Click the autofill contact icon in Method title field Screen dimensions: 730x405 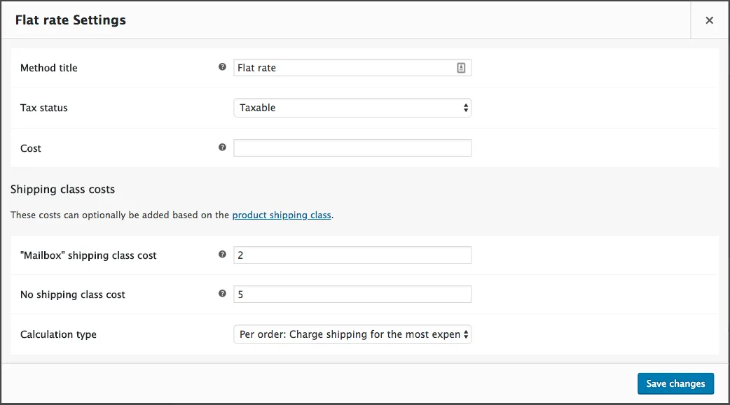click(461, 68)
